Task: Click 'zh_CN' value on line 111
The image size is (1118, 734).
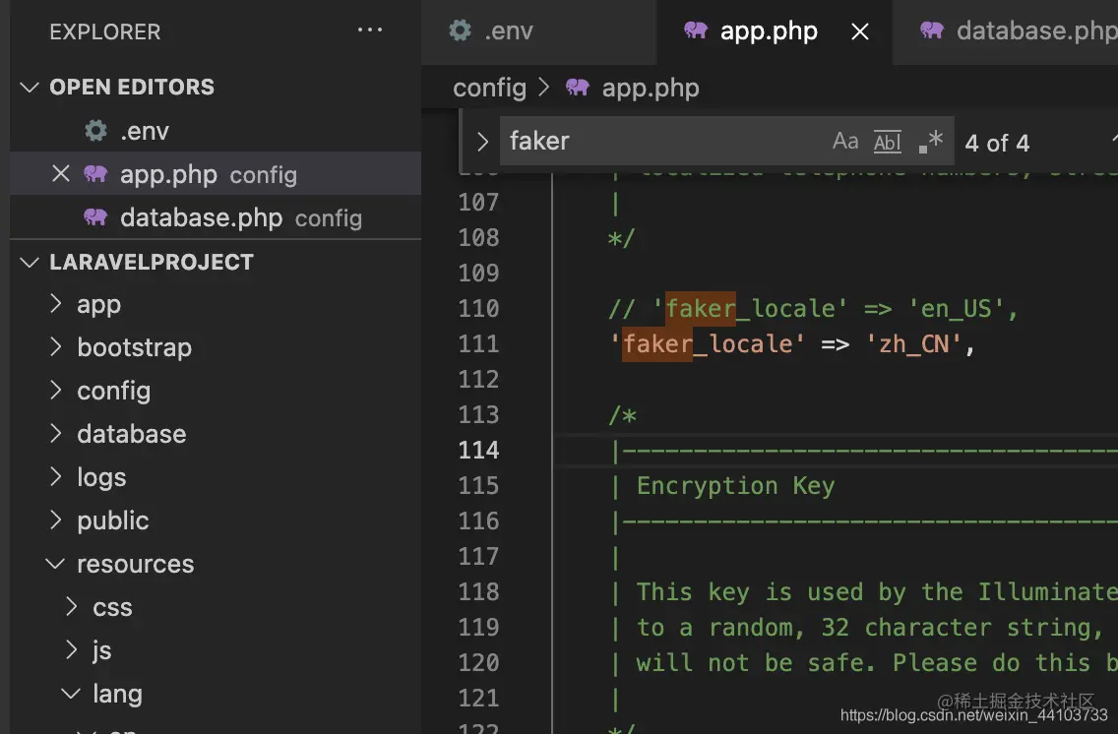Action: (913, 344)
